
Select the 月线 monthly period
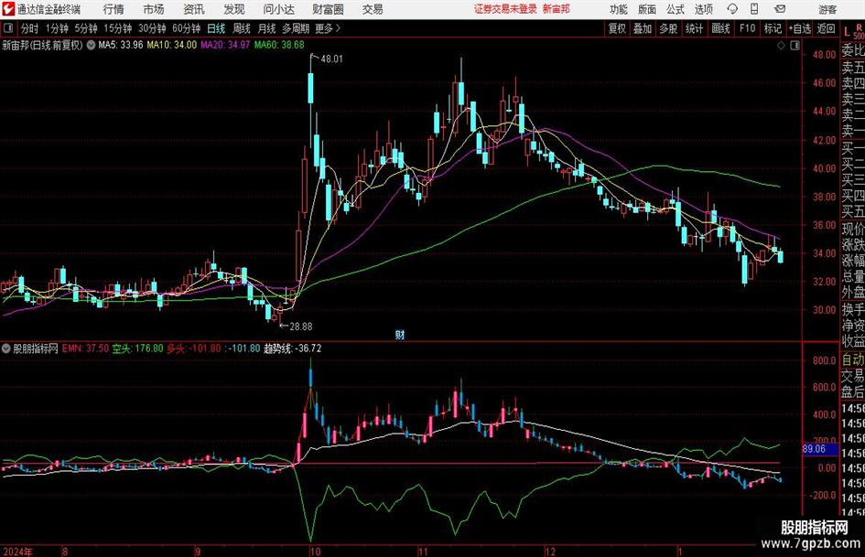[x=266, y=28]
